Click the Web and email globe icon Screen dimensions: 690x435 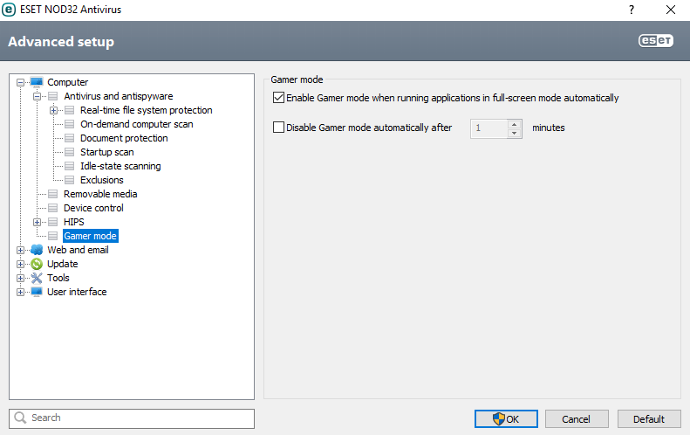point(37,250)
